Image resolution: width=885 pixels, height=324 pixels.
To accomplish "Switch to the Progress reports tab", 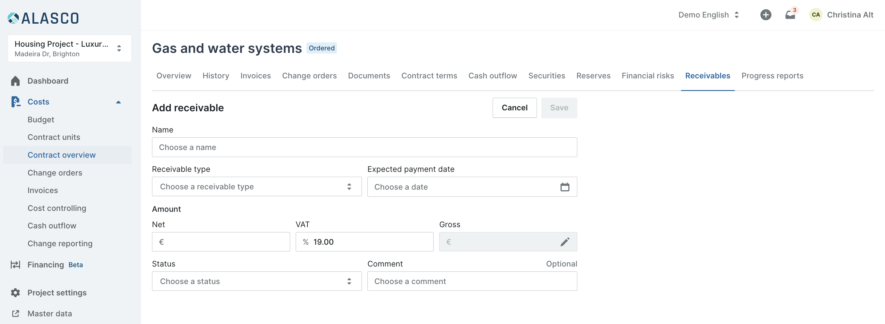I will coord(772,76).
